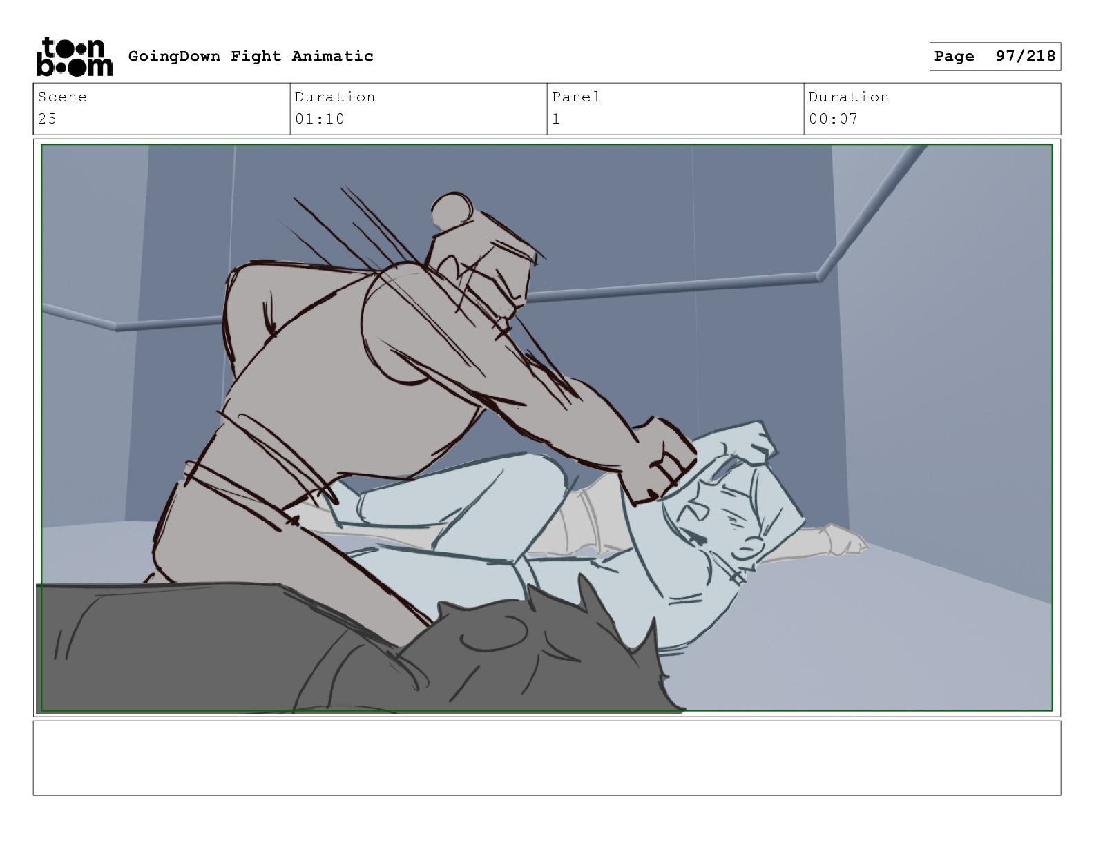Click the railing on the back wall
The width and height of the screenshot is (1094, 845).
(677, 286)
